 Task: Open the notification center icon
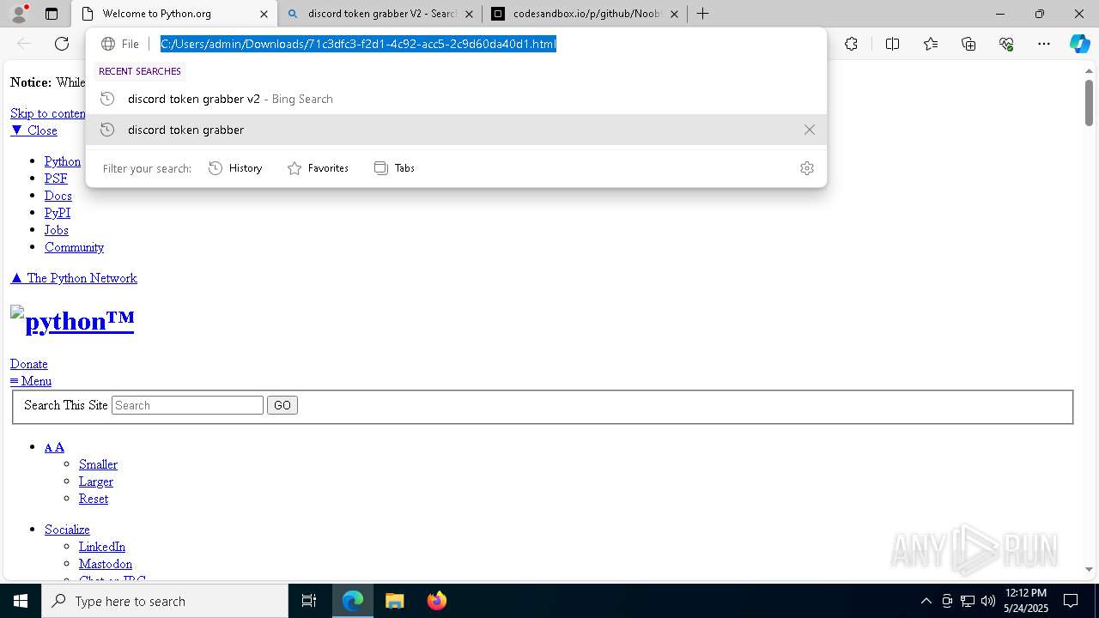tap(1071, 601)
